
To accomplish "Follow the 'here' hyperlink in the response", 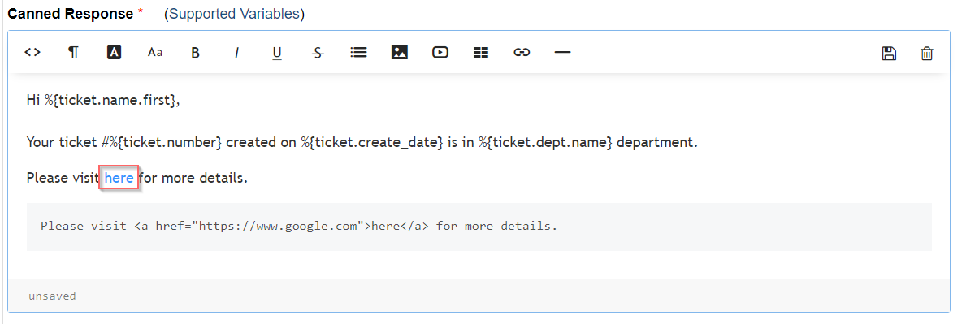I will pos(119,178).
